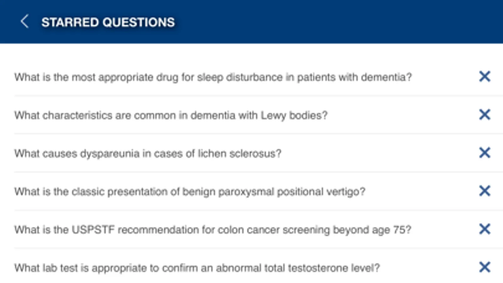The image size is (503, 283).
Task: Unstar the USPSTF colon cancer question
Action: [x=484, y=229]
